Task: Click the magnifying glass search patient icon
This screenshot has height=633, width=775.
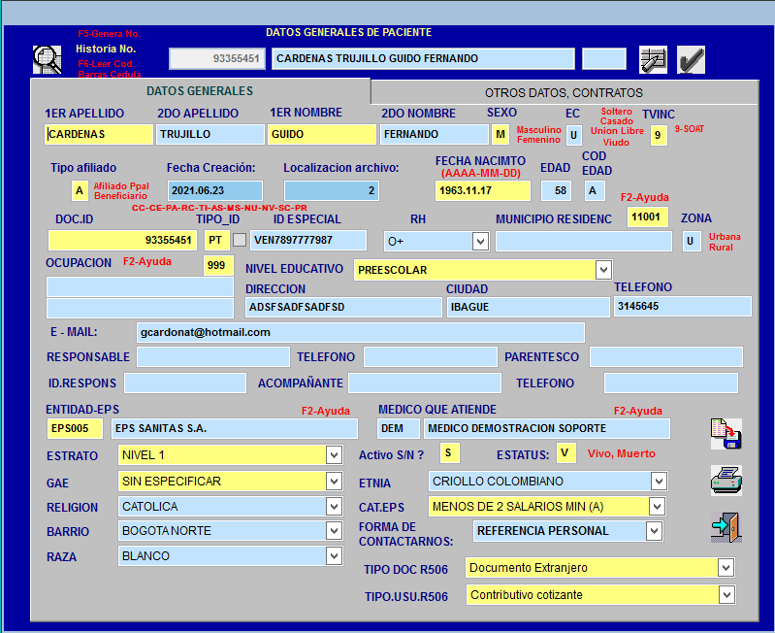Action: tap(47, 60)
